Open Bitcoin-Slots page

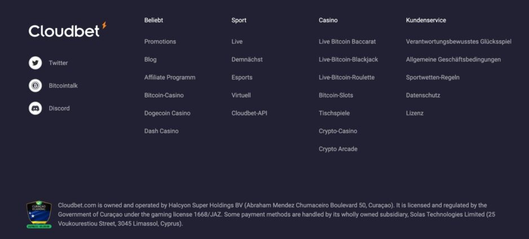pos(336,95)
